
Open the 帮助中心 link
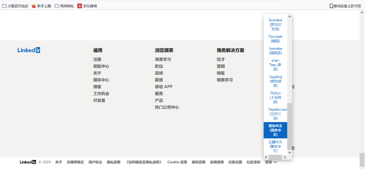[x=101, y=66]
